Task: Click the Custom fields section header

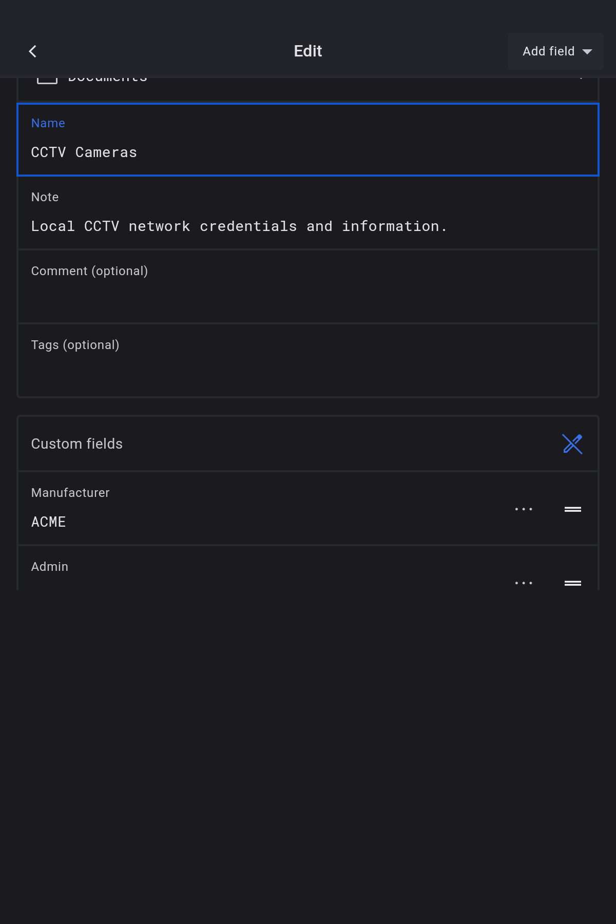Action: pyautogui.click(x=77, y=444)
